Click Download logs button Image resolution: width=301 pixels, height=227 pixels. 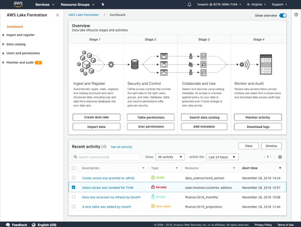258,127
